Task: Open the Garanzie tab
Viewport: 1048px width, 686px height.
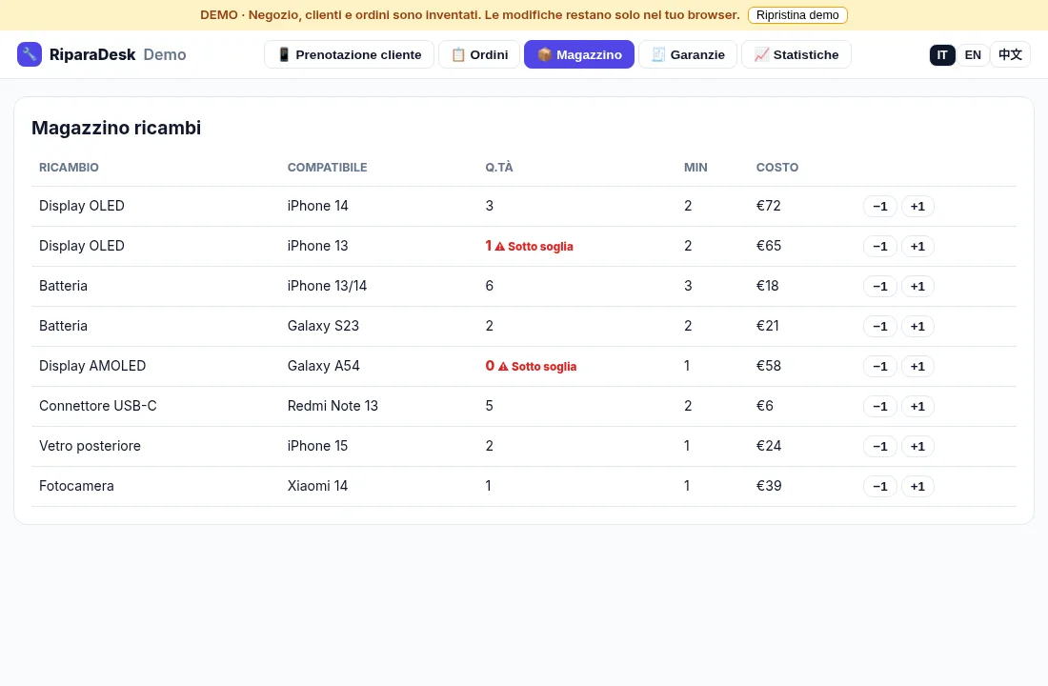Action: pyautogui.click(x=688, y=55)
